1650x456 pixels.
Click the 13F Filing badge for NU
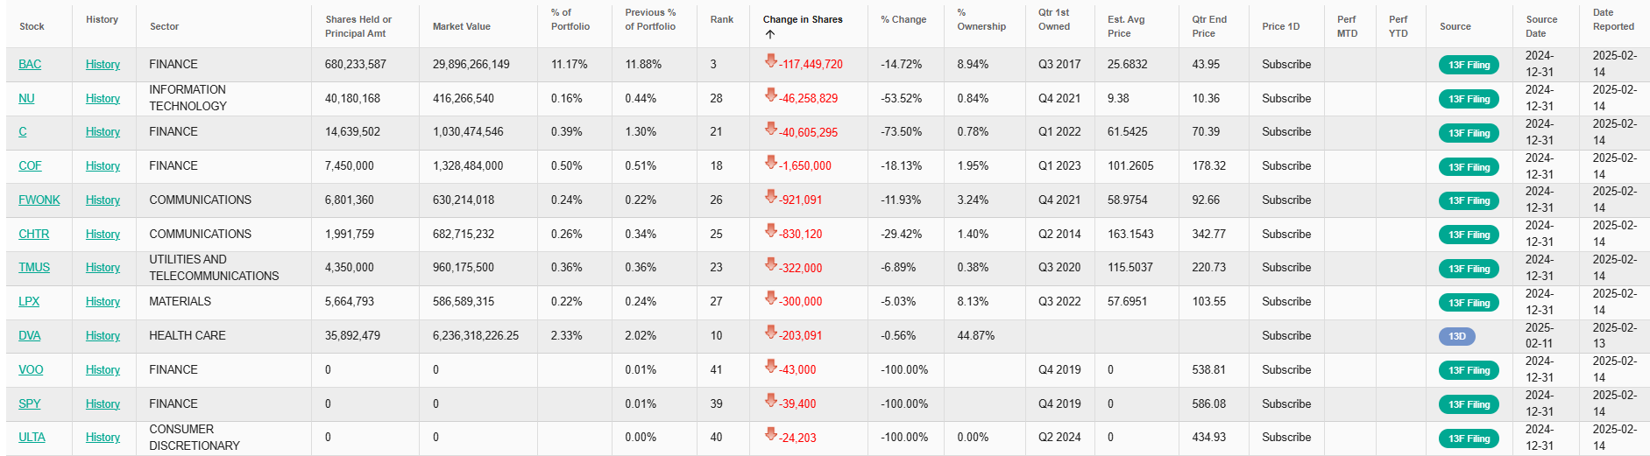point(1469,99)
